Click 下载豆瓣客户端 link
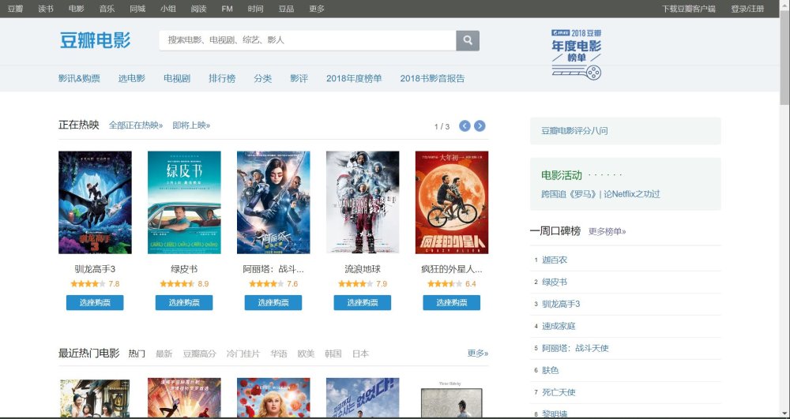The width and height of the screenshot is (790, 419). coord(689,9)
